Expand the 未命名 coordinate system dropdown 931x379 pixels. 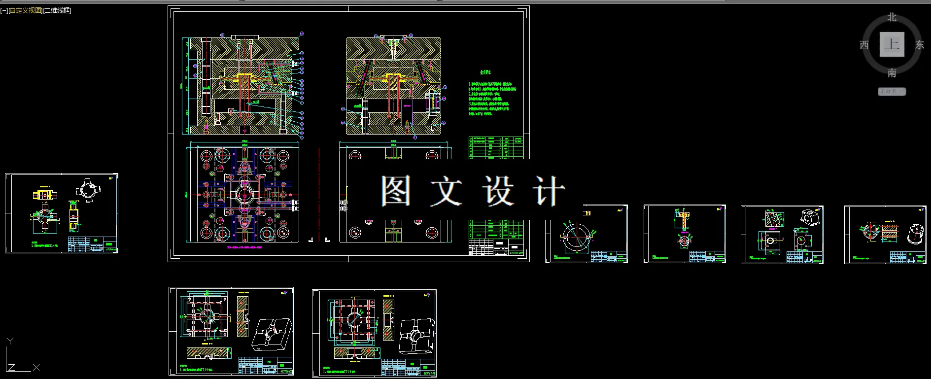tap(892, 91)
